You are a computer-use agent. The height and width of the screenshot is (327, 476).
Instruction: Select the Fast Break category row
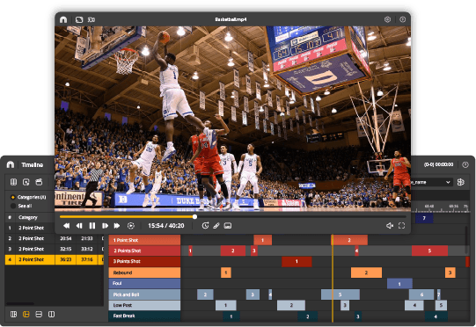tap(144, 316)
